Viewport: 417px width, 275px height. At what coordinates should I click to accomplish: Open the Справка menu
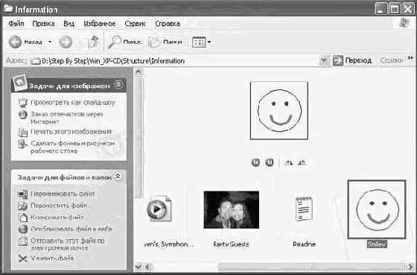pos(168,23)
